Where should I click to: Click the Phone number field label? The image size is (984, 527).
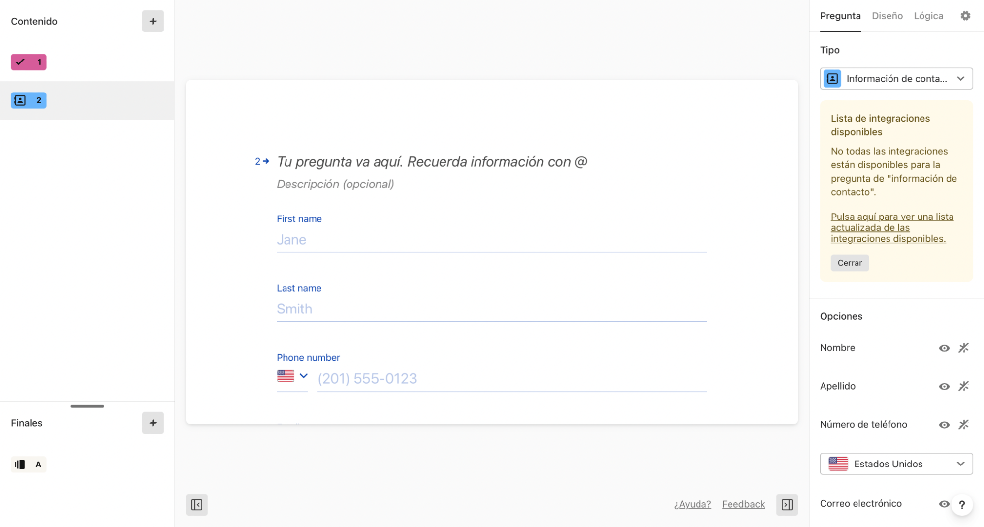(x=308, y=357)
